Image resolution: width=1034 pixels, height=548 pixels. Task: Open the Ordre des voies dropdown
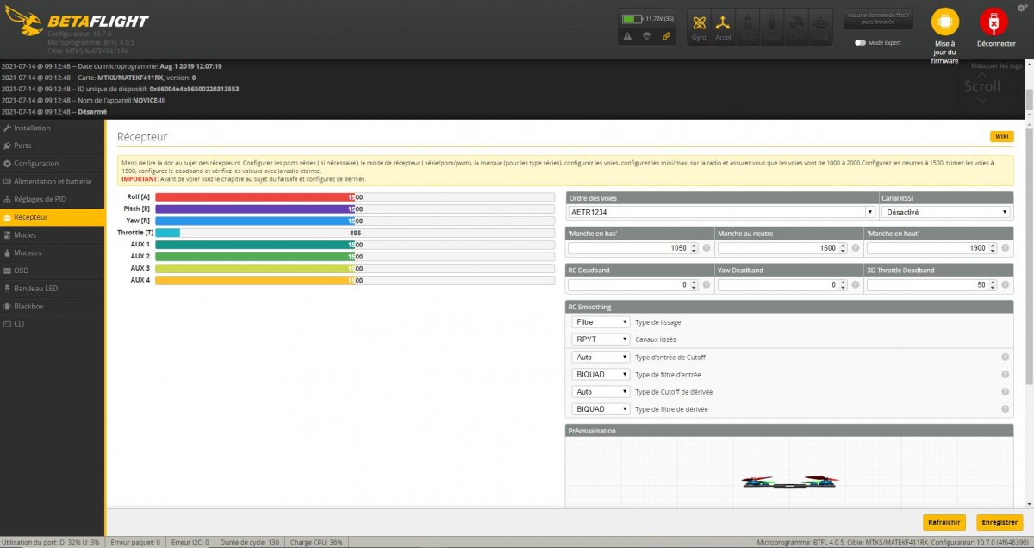click(x=721, y=212)
